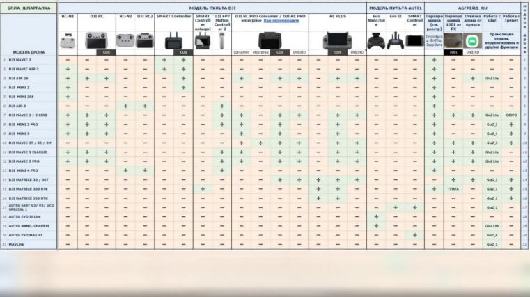The image size is (530, 297).
Task: Click the RC-N2 controller picture
Action: tap(125, 40)
